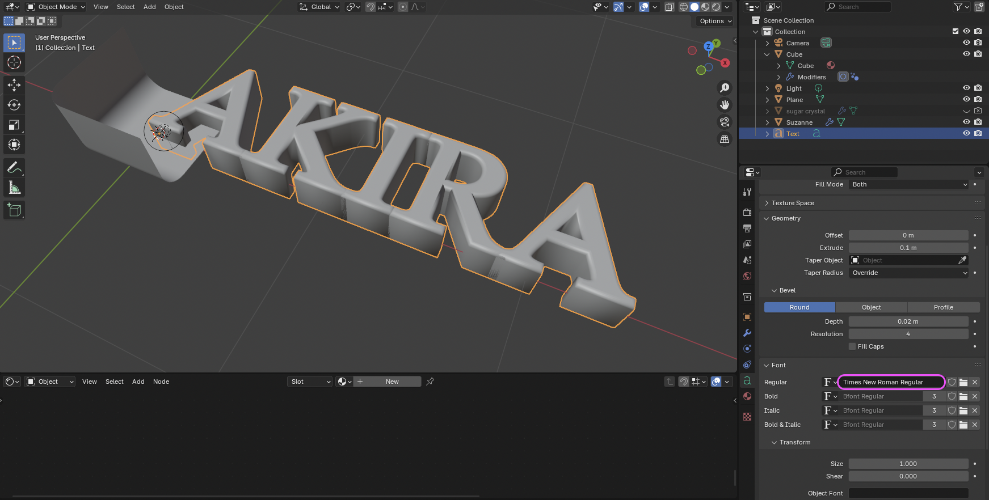
Task: Select the Rotate tool
Action: [14, 105]
